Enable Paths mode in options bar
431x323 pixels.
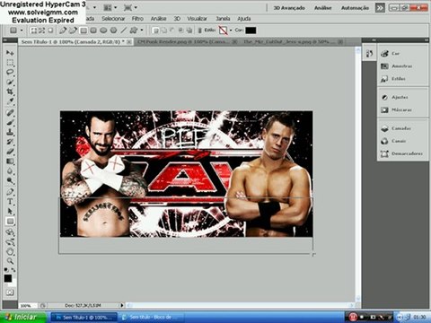coord(42,31)
